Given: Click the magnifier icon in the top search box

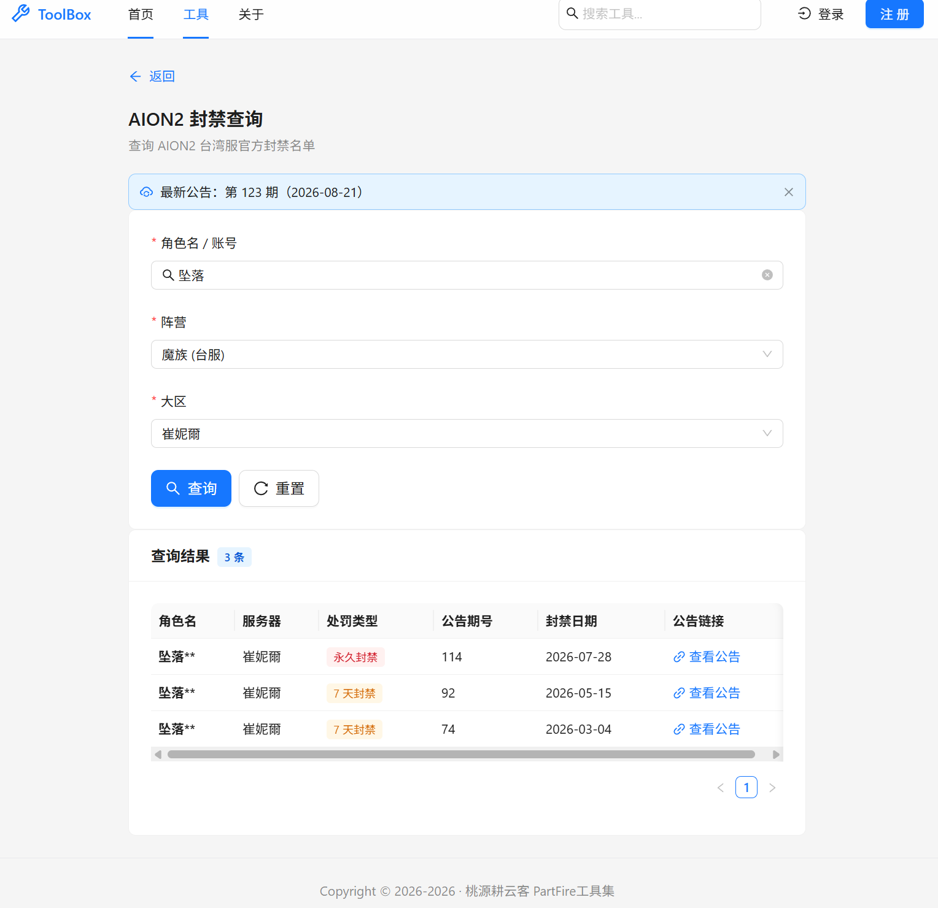Looking at the screenshot, I should point(572,13).
